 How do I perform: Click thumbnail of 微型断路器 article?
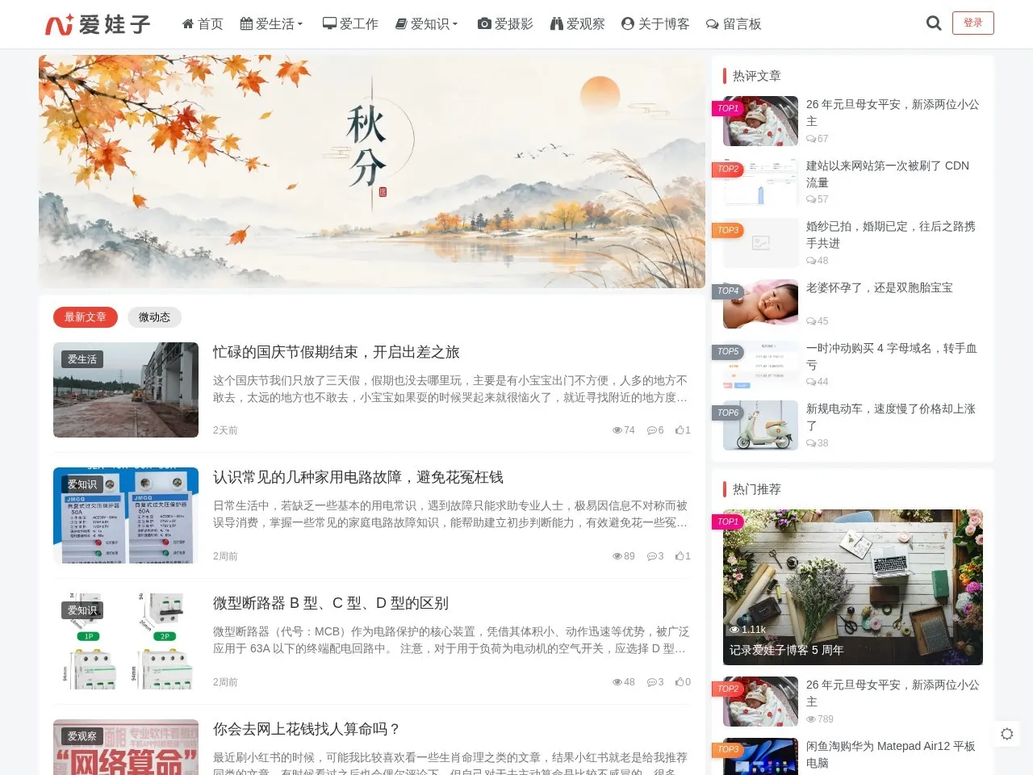126,641
